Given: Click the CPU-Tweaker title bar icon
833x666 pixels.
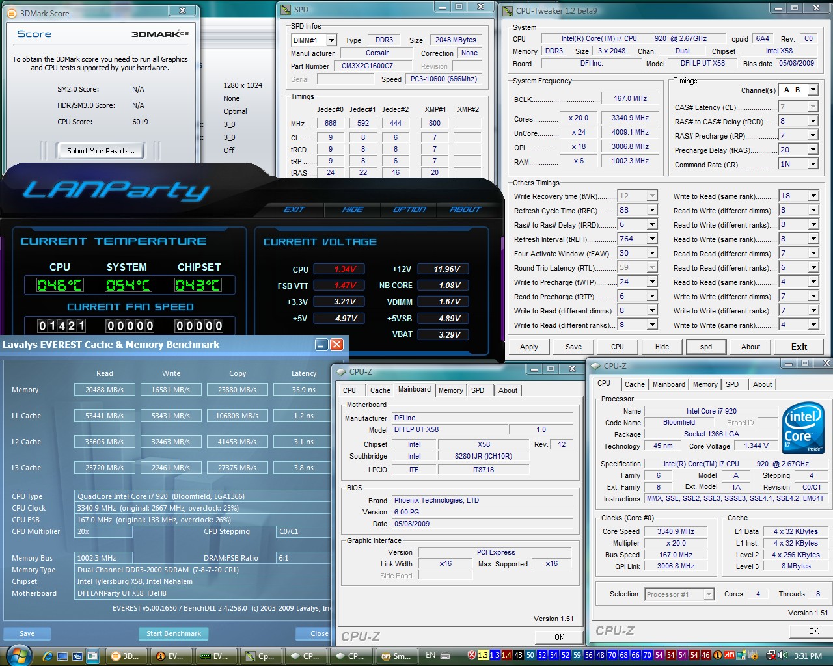Looking at the screenshot, I should (508, 10).
